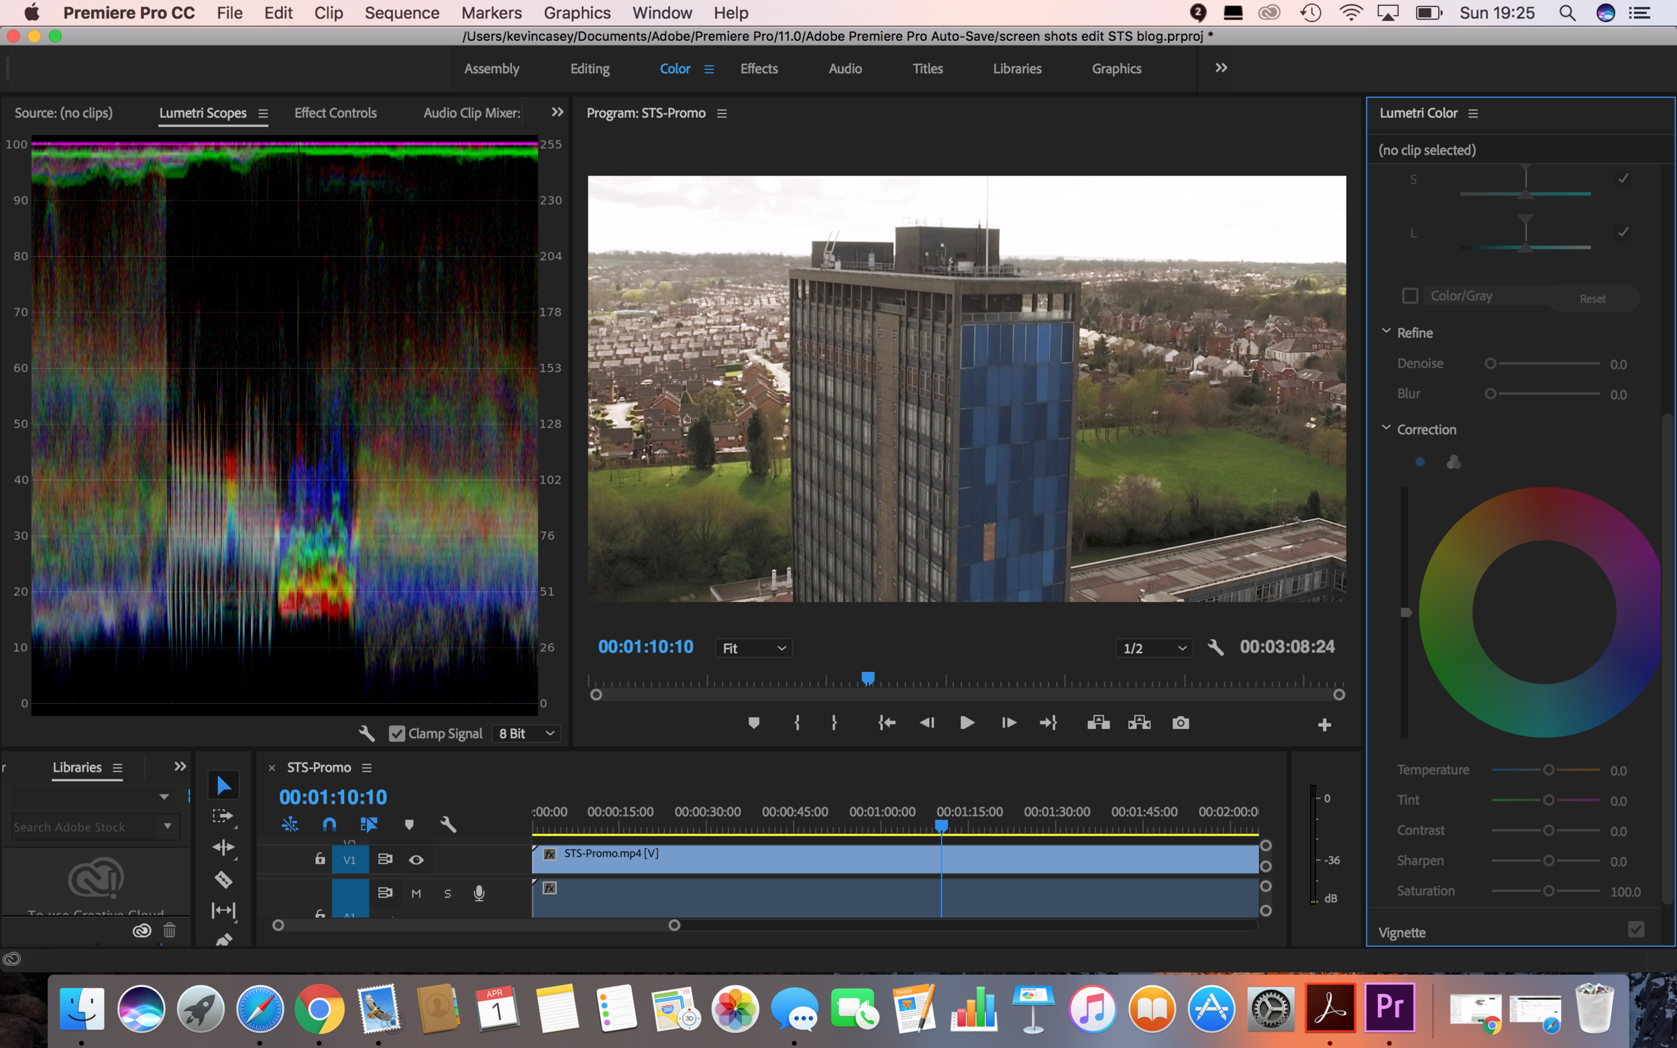This screenshot has height=1048, width=1677.
Task: Click the Denoise slider handle
Action: tap(1491, 363)
